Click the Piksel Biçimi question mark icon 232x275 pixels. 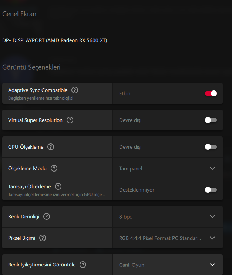click(43, 238)
